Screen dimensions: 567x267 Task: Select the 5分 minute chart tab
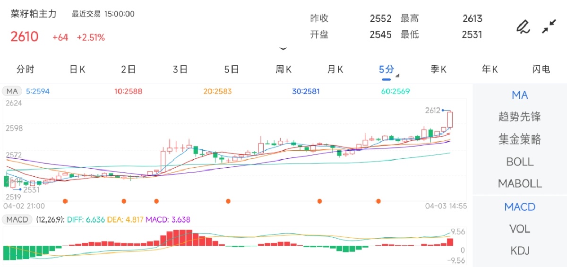[386, 69]
